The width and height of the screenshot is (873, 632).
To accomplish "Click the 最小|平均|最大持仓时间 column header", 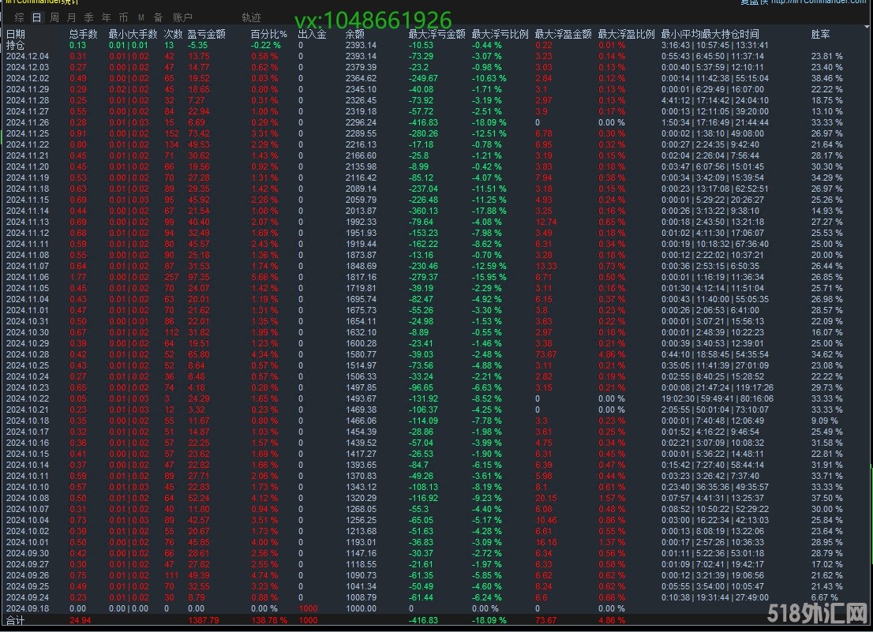I will (710, 35).
